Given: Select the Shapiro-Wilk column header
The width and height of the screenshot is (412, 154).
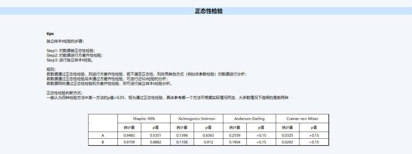Looking at the screenshot, I should [143, 118].
